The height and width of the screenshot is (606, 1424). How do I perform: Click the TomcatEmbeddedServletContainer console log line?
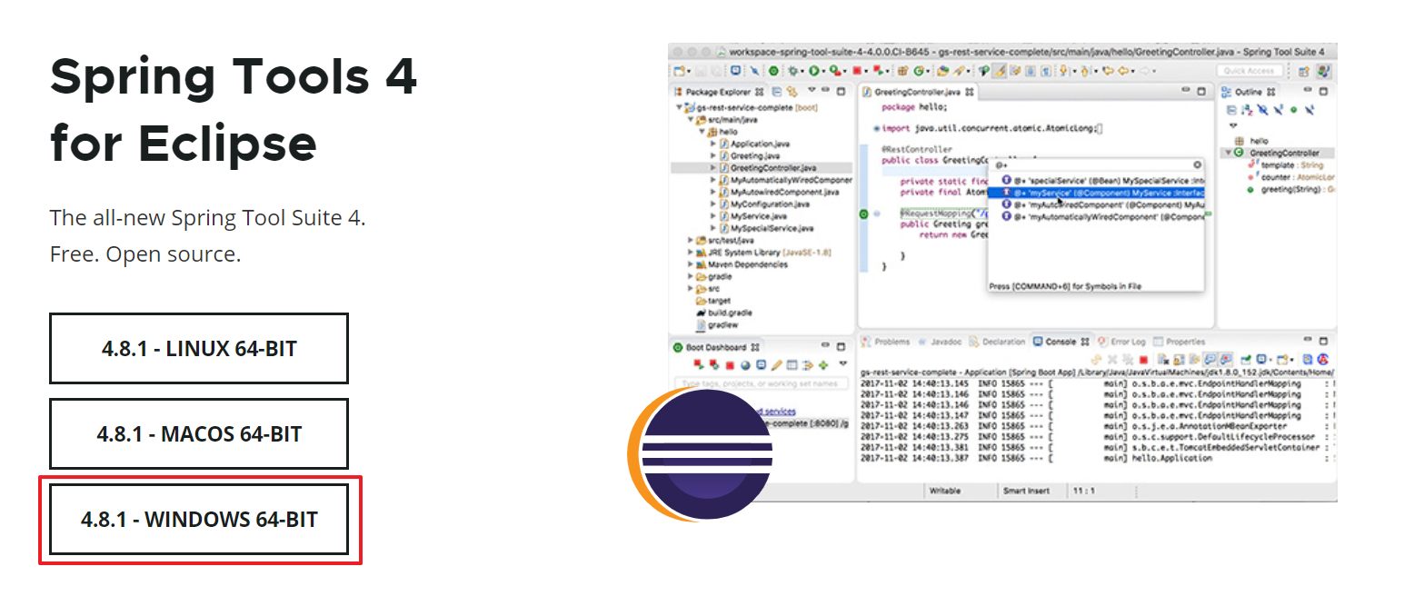(x=1098, y=447)
